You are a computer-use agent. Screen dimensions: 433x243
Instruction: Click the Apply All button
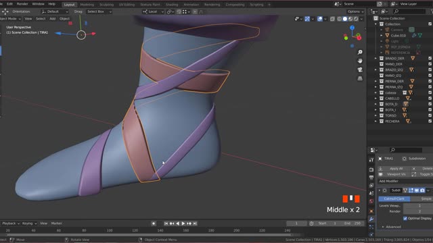point(394,168)
